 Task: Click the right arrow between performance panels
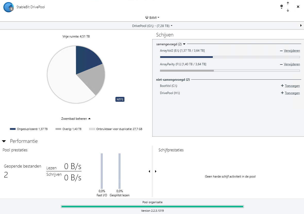(156, 171)
